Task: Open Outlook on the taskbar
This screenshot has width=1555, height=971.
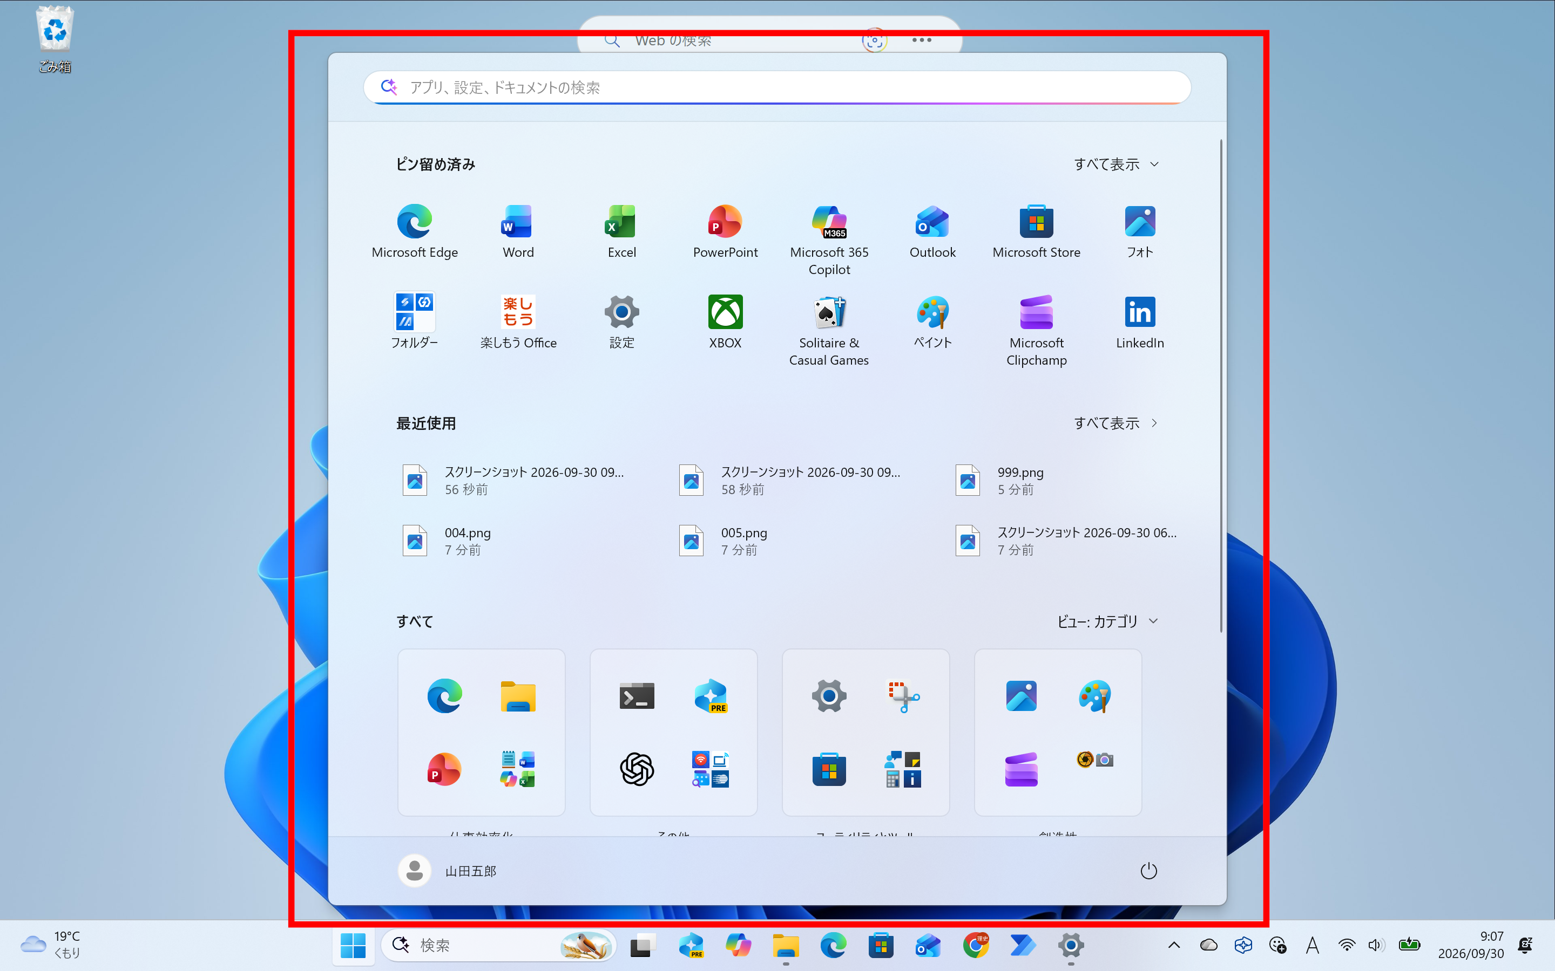Action: tap(928, 945)
